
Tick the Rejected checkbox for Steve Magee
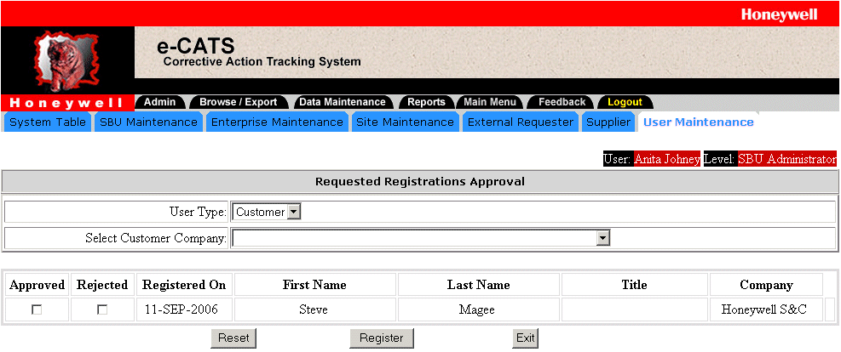coord(102,309)
